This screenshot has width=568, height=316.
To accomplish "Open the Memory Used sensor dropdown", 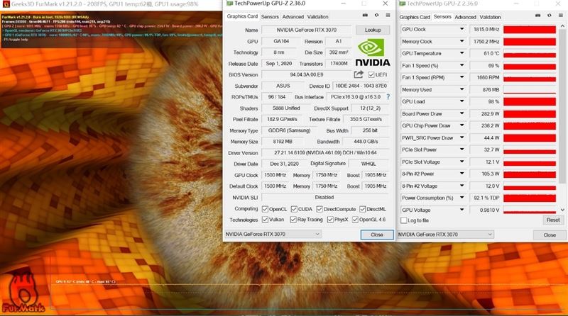I will 462,89.
